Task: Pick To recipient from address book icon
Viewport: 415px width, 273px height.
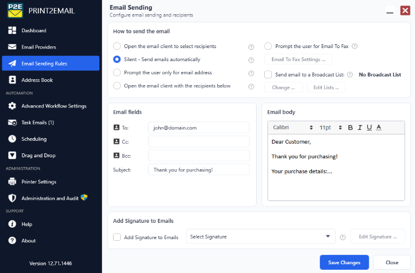Action: 116,128
